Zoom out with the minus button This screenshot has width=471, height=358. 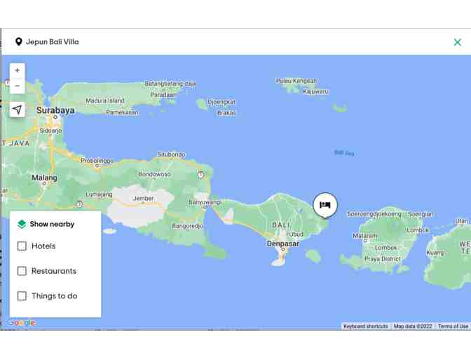click(x=17, y=86)
